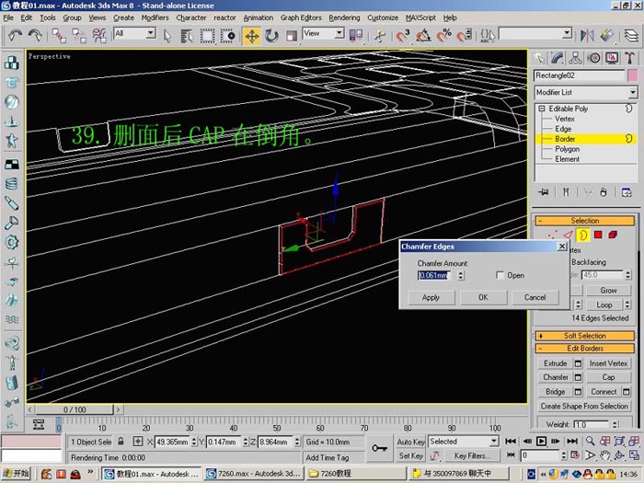Open the MAXScript menu
Screen dimensions: 644x483
point(420,17)
